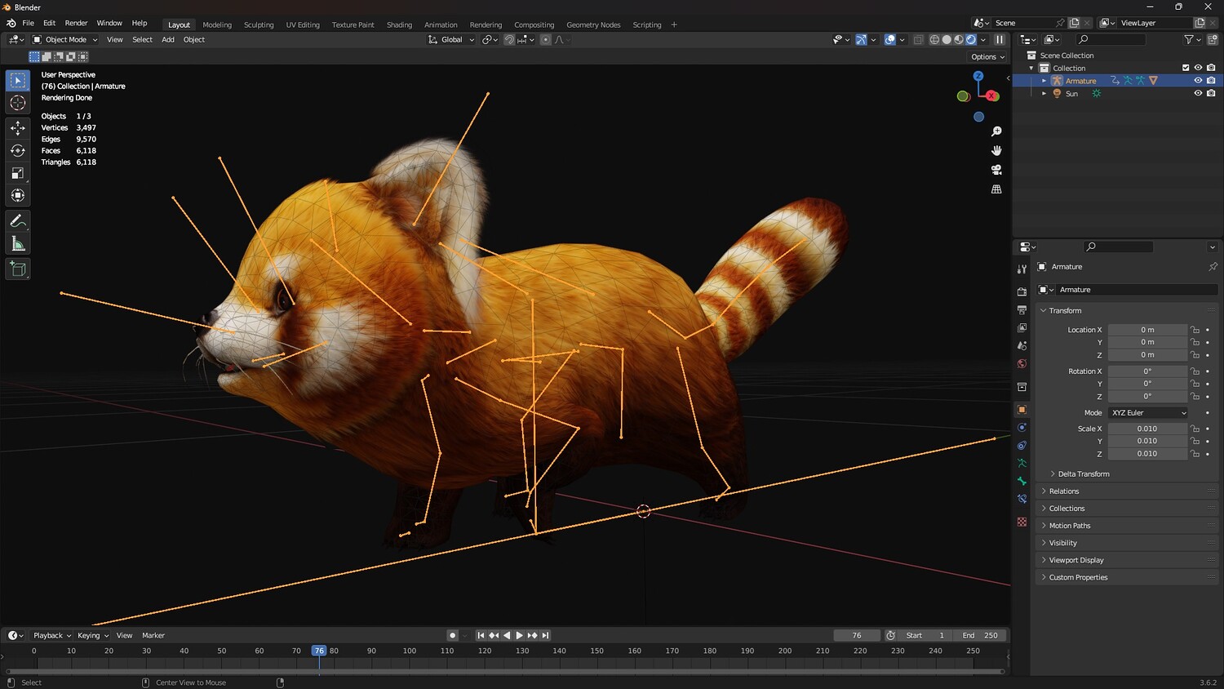1224x689 pixels.
Task: Toggle orthographic grid view icon
Action: (x=996, y=189)
